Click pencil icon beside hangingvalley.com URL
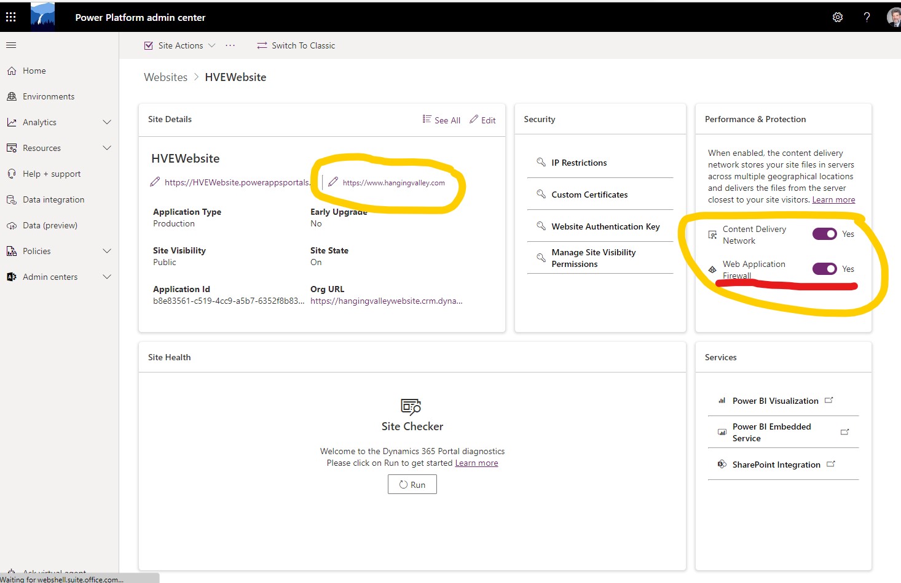The image size is (901, 583). point(333,182)
